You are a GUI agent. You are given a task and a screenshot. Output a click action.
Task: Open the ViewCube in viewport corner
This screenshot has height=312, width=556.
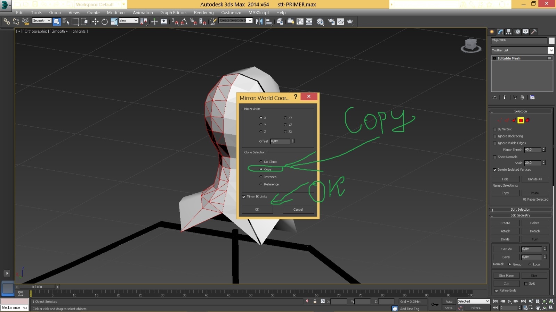click(x=471, y=45)
